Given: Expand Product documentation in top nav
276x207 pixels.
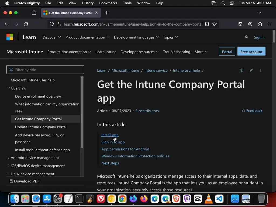Looking at the screenshot, I should click(x=88, y=37).
